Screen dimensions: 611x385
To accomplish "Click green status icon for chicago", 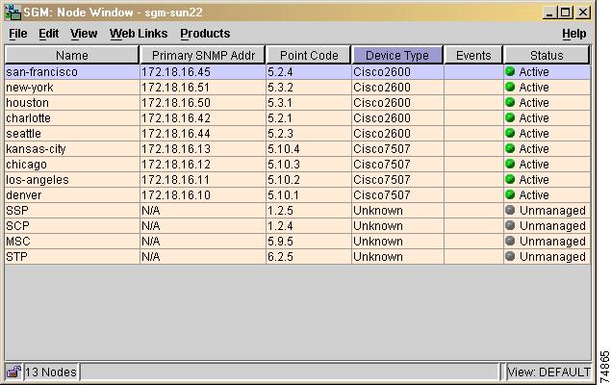I will [x=510, y=164].
